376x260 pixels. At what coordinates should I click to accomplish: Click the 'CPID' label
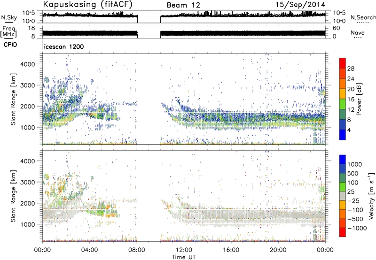tap(10, 45)
